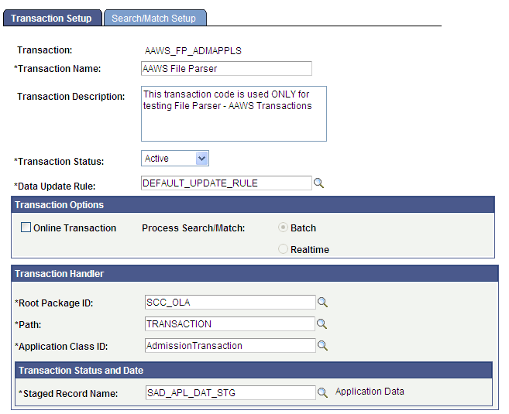Select the Realtime radio button
Image resolution: width=509 pixels, height=414 pixels.
(x=283, y=249)
